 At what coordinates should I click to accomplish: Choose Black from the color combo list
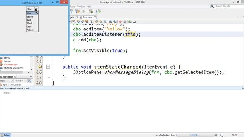pyautogui.click(x=32, y=23)
